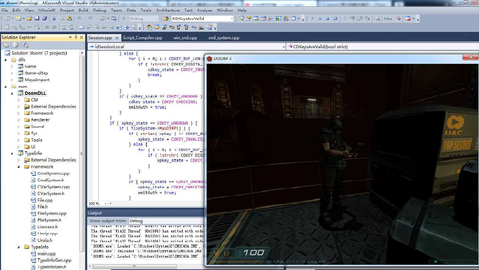Select FileSystem.cpp in Solution Explorer
The width and height of the screenshot is (479, 270).
[52, 213]
